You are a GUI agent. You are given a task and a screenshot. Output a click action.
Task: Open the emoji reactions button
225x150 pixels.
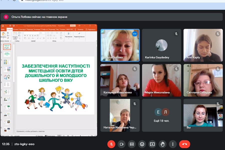142,144
